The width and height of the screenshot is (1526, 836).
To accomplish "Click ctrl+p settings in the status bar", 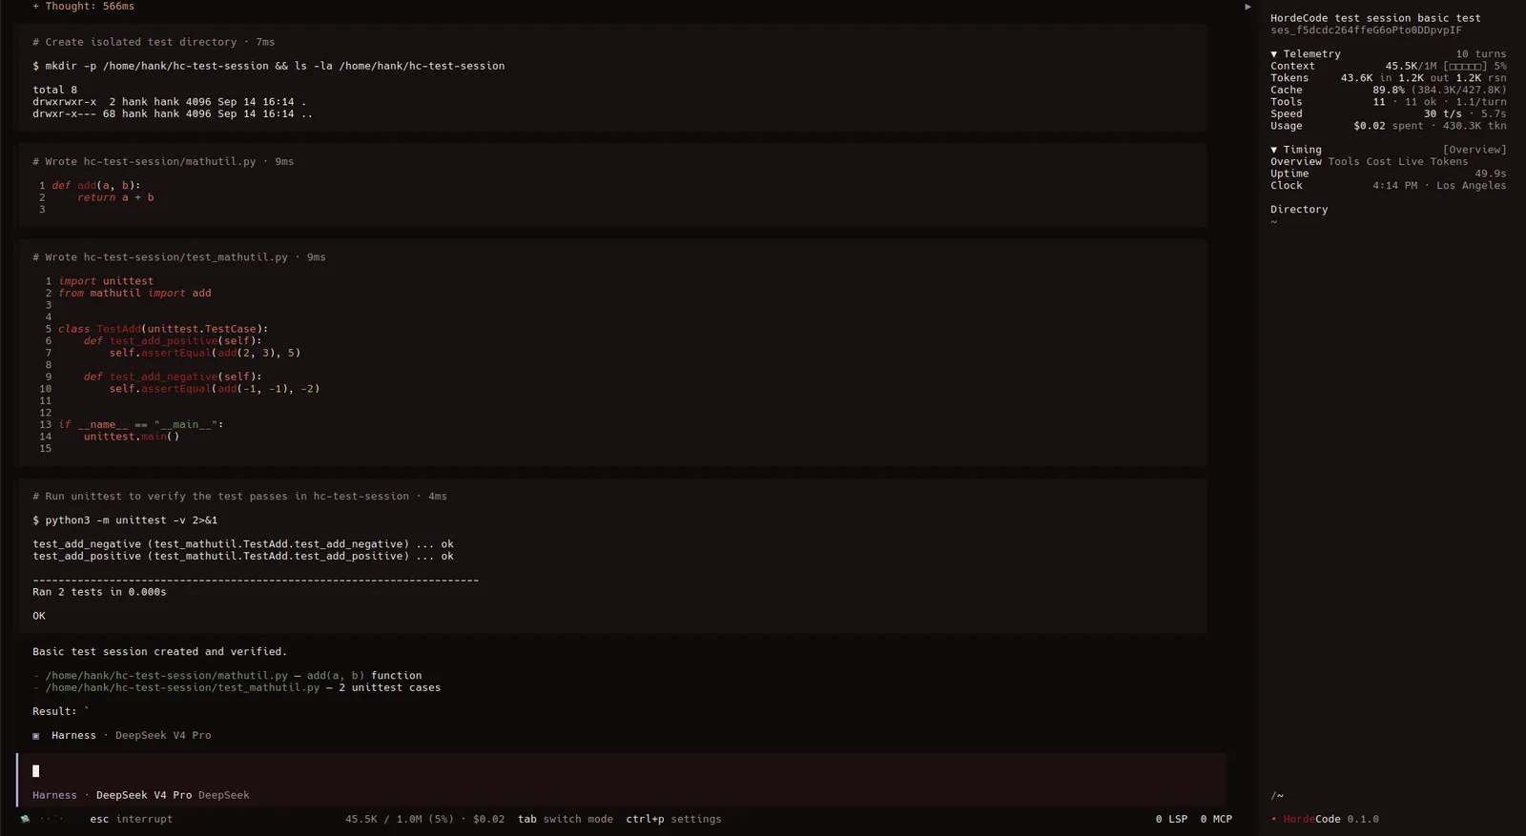I will [673, 819].
